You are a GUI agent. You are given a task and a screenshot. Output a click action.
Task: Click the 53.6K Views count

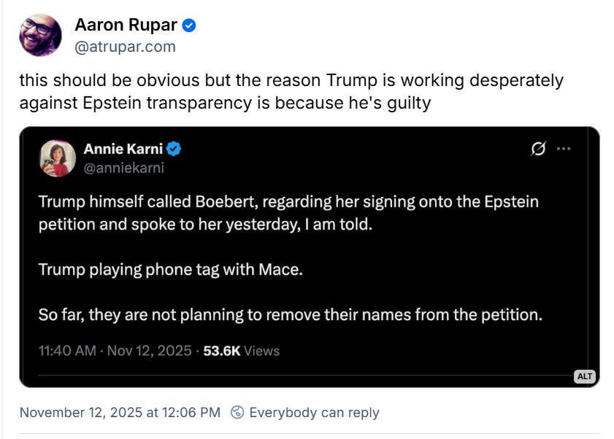click(241, 351)
